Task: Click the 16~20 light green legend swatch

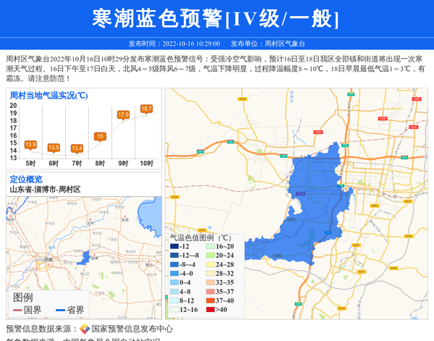Action: (210, 246)
